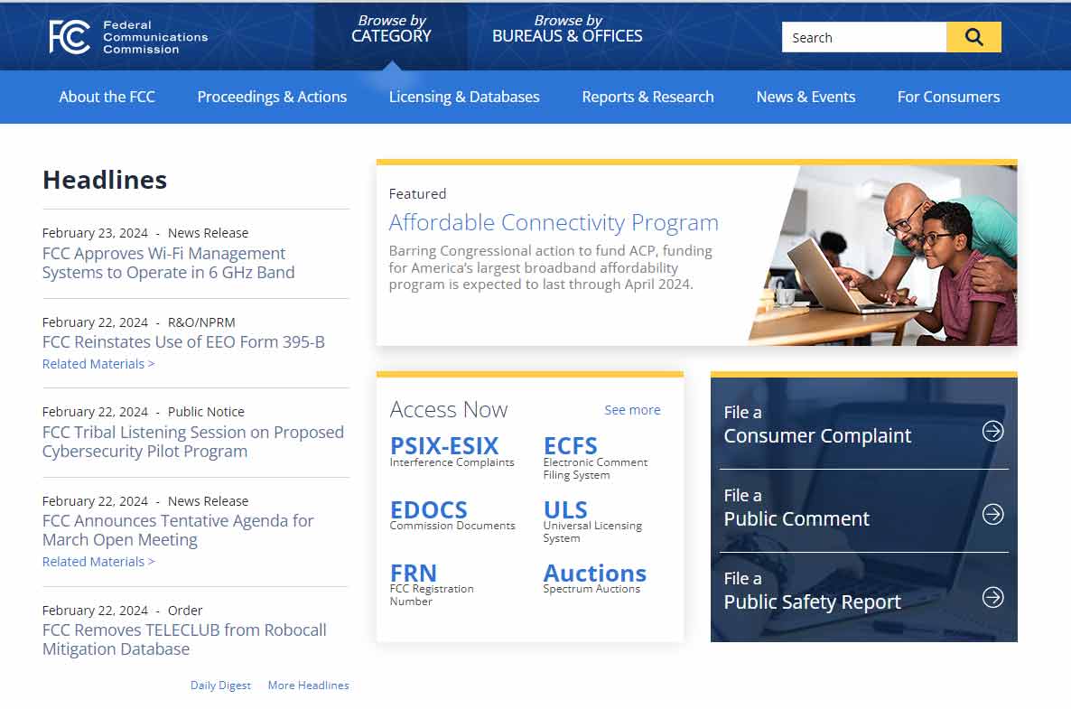
Task: Click the 'Featured' label
Action: [x=417, y=194]
